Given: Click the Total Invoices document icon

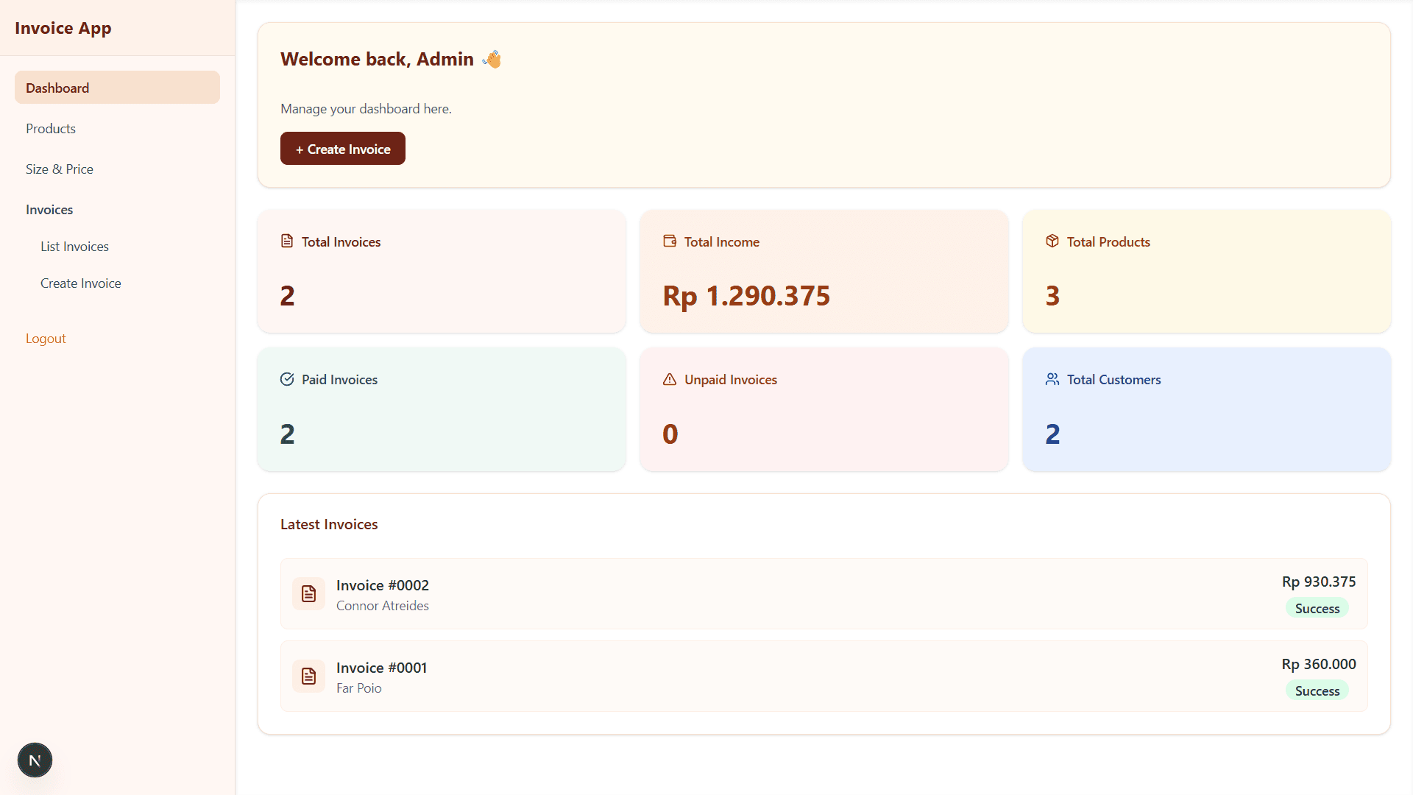Looking at the screenshot, I should (287, 241).
